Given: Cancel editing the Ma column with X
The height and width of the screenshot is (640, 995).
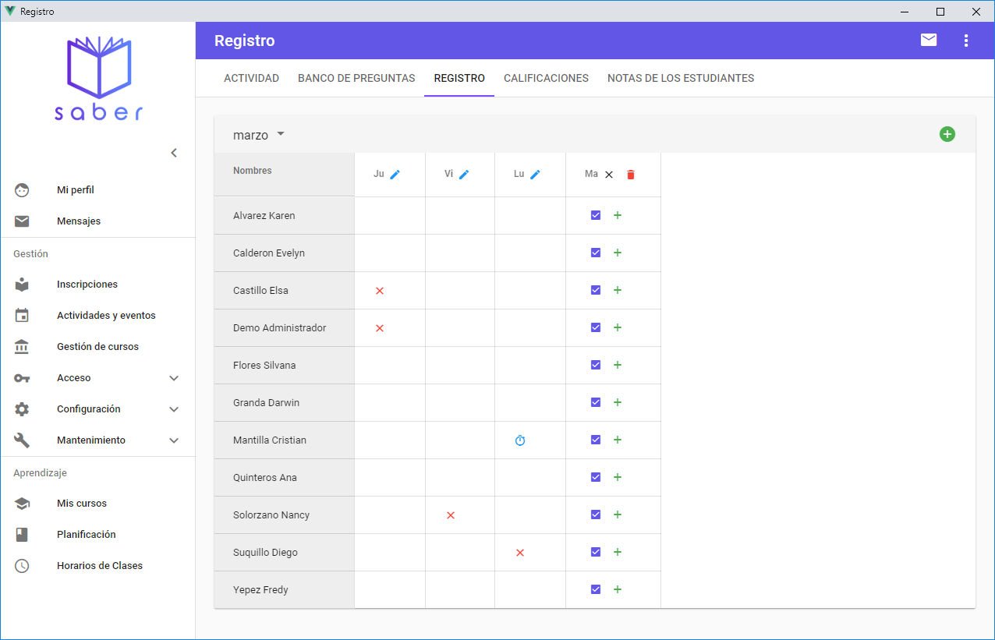Looking at the screenshot, I should [609, 175].
